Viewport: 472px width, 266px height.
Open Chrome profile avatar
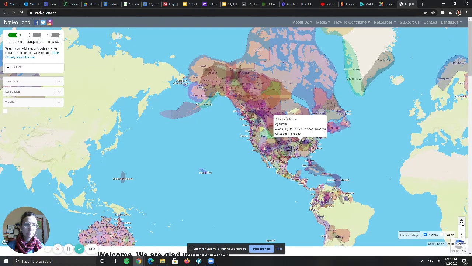(x=458, y=13)
